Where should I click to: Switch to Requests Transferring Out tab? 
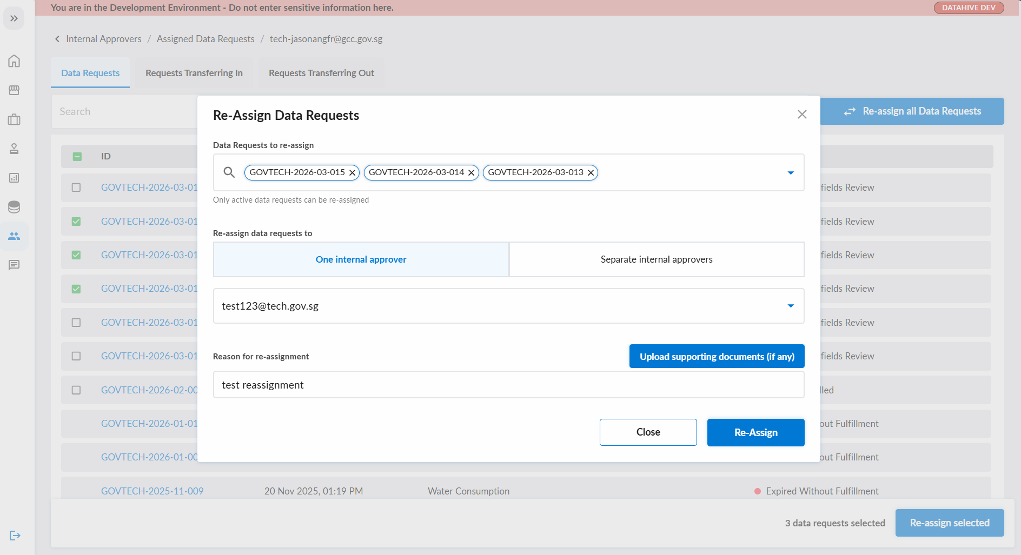(x=321, y=73)
